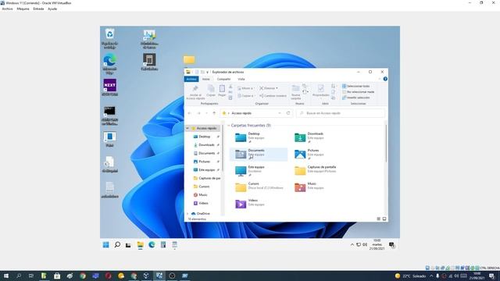Click the blue help icon in Explorer
The width and height of the screenshot is (500, 281).
pyautogui.click(x=385, y=79)
